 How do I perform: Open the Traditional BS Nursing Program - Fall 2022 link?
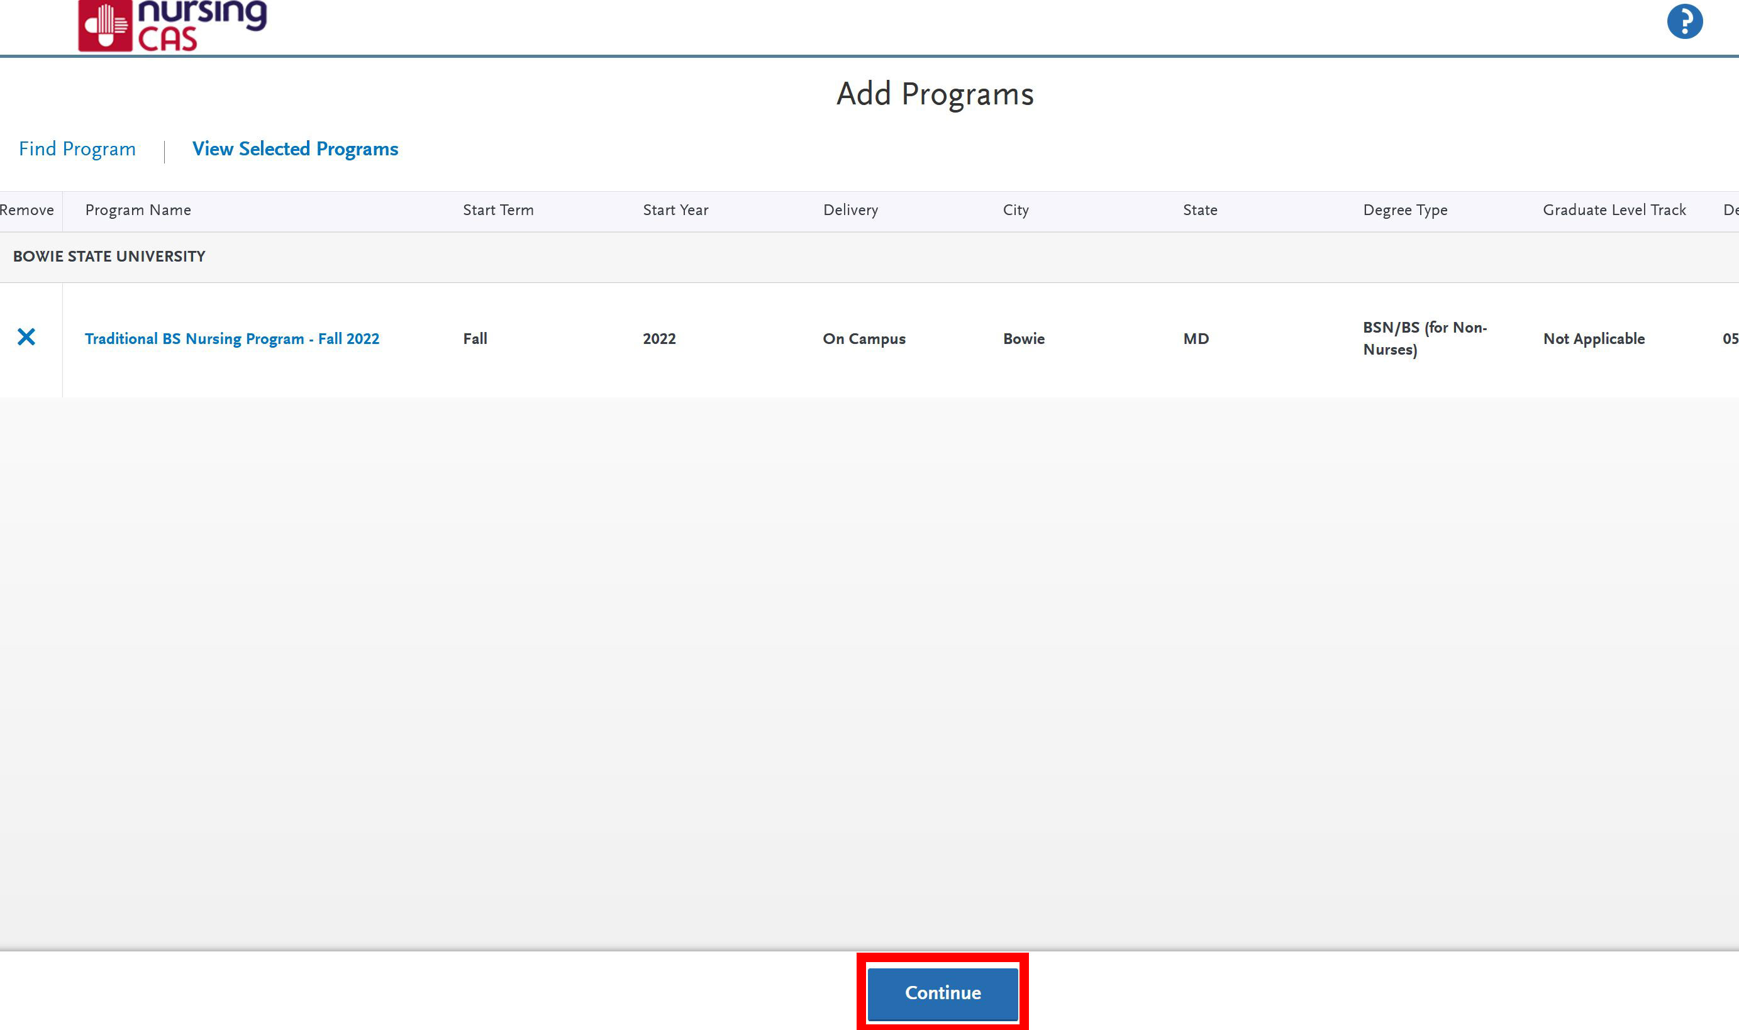pyautogui.click(x=232, y=339)
